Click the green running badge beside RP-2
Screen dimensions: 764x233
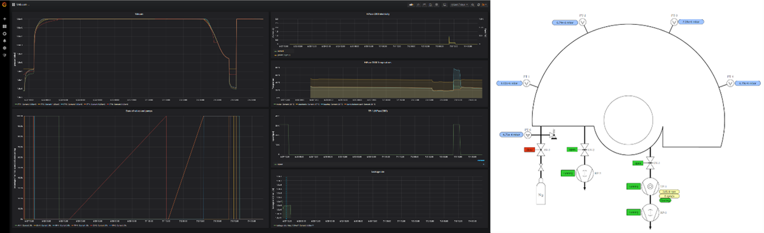tap(568, 173)
